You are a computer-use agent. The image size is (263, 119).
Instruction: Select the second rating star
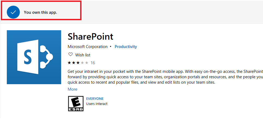74,63
